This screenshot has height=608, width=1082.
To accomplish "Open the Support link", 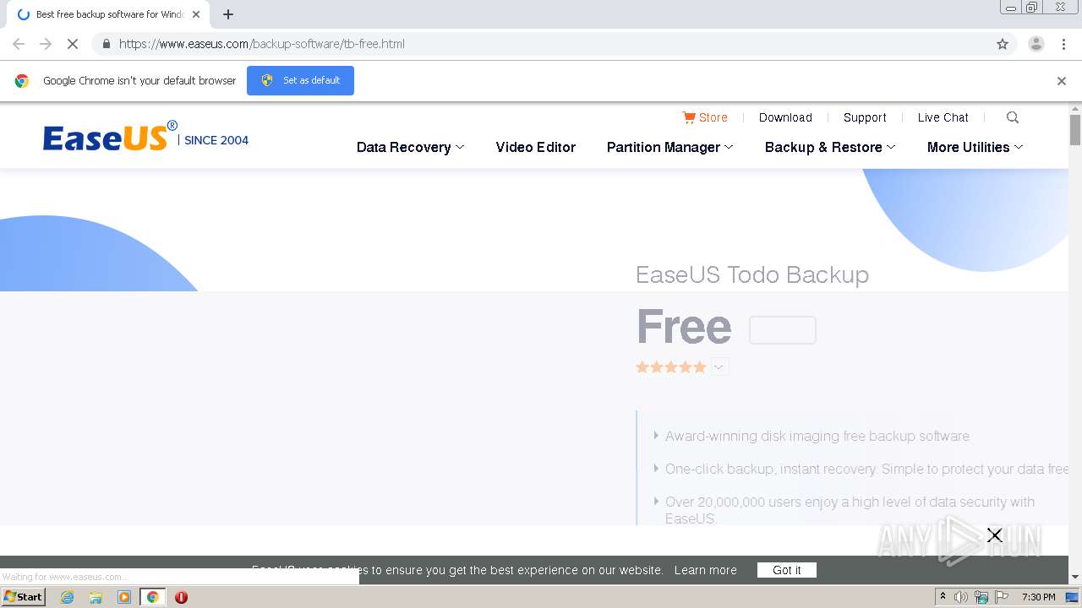I will point(865,117).
